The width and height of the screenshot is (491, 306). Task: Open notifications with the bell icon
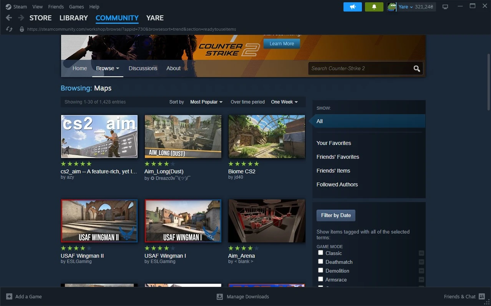coord(374,7)
